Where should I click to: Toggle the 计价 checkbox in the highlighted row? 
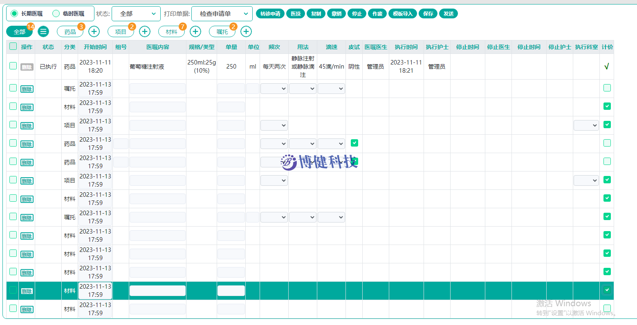tap(607, 290)
